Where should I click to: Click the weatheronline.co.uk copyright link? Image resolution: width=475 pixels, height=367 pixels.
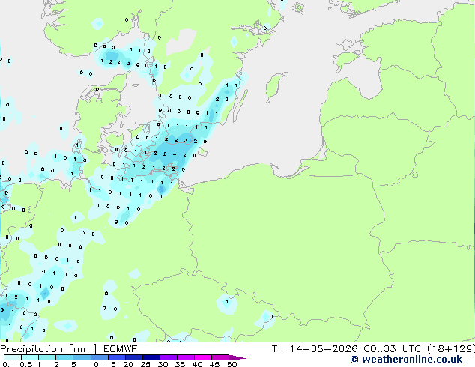tap(406, 360)
